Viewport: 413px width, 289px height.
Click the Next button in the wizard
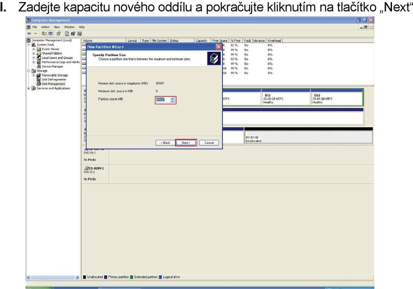click(186, 143)
